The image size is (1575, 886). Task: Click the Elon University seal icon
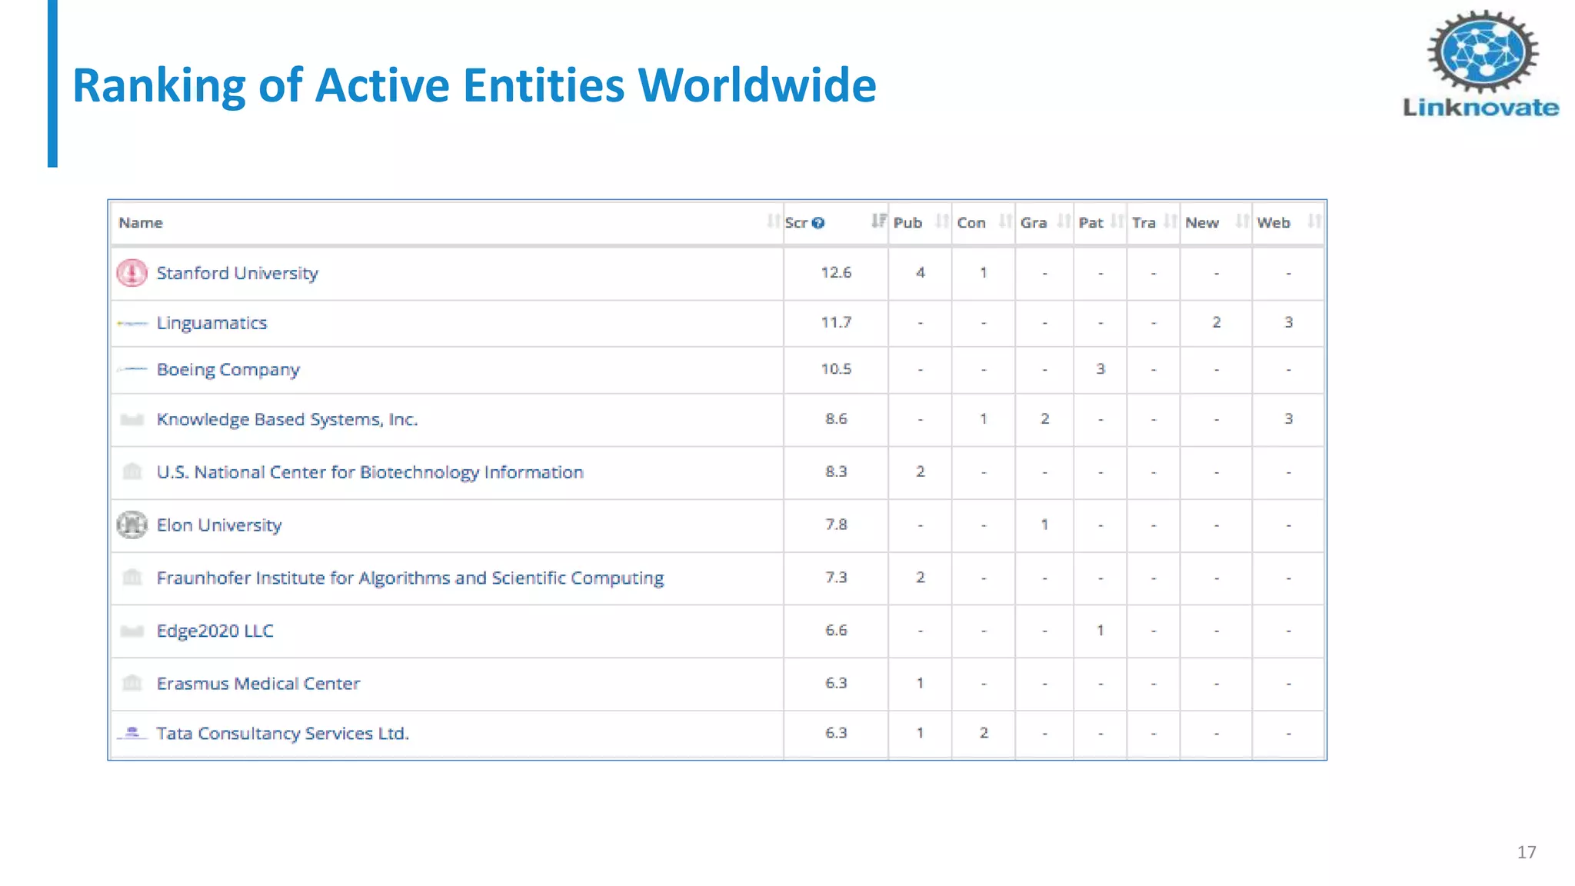132,525
